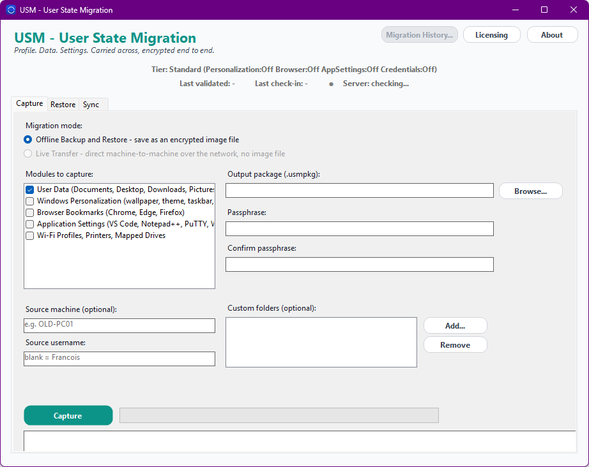Click the 'Last validated: -' text

click(207, 84)
